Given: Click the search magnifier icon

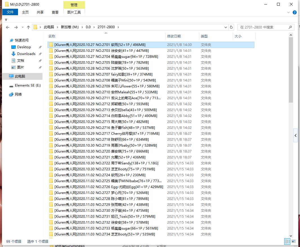Looking at the screenshot, I should point(290,27).
